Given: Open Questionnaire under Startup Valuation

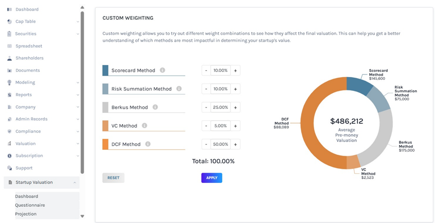Looking at the screenshot, I should [30, 205].
